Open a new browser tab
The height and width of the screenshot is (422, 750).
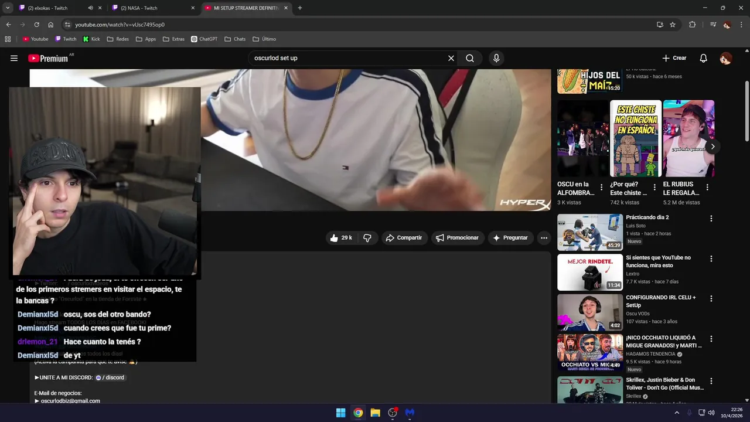point(300,8)
